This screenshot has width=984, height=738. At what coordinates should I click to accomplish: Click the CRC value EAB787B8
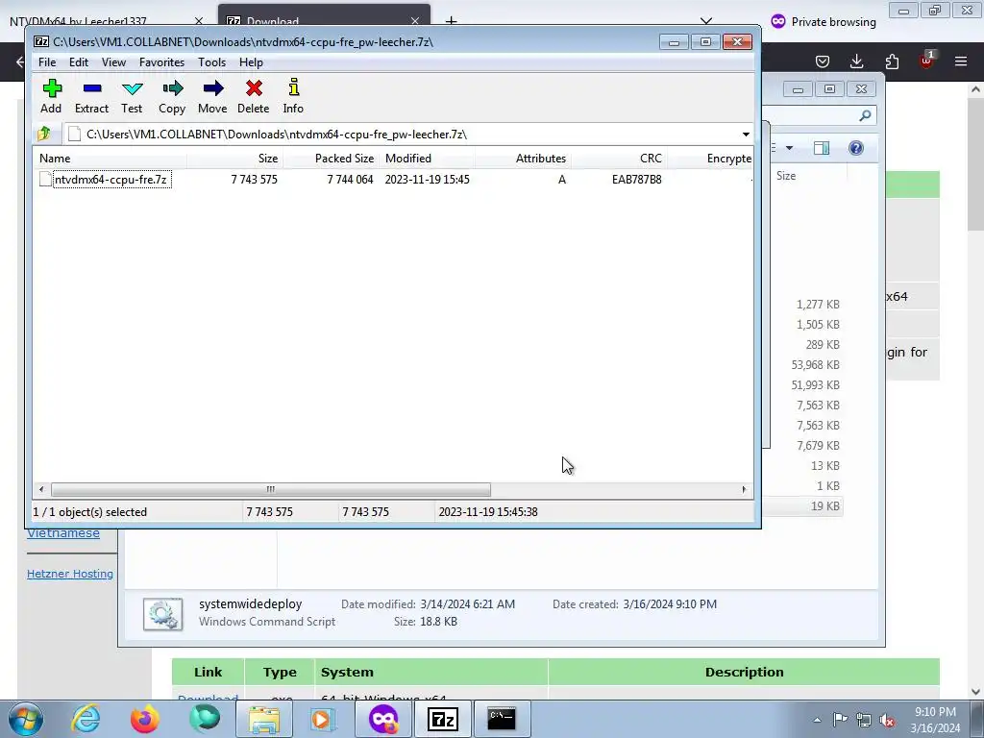coord(636,180)
